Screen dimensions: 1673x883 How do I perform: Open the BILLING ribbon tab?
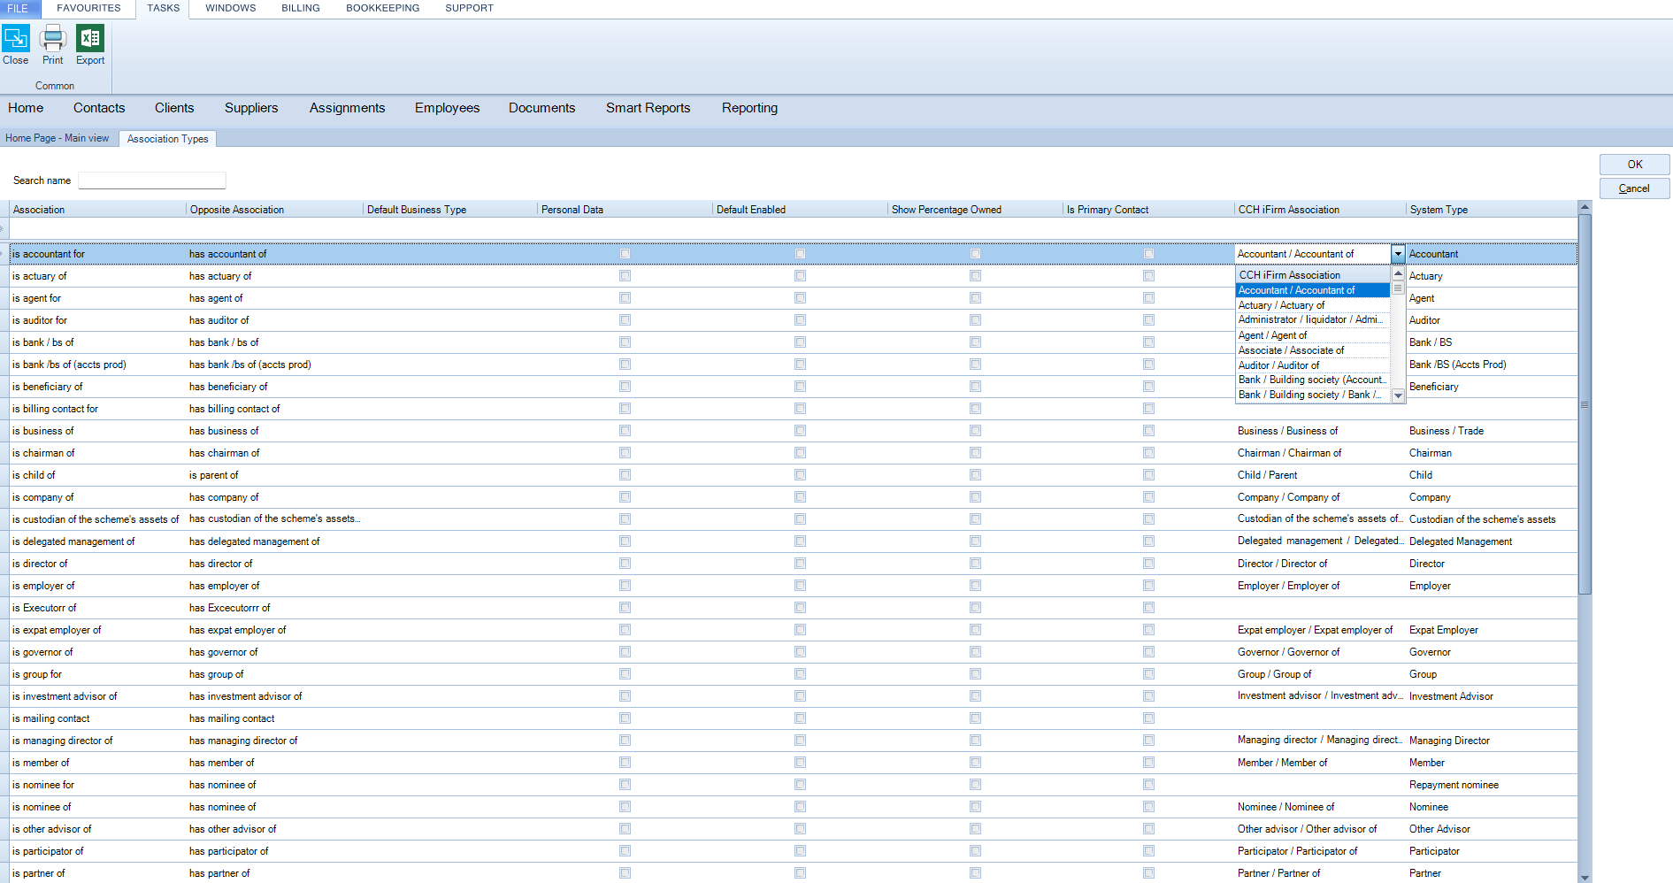(x=301, y=8)
